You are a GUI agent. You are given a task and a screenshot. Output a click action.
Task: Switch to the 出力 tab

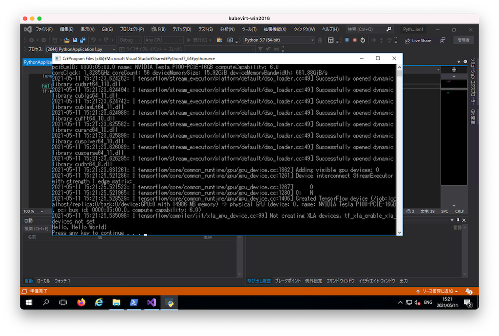point(403,281)
